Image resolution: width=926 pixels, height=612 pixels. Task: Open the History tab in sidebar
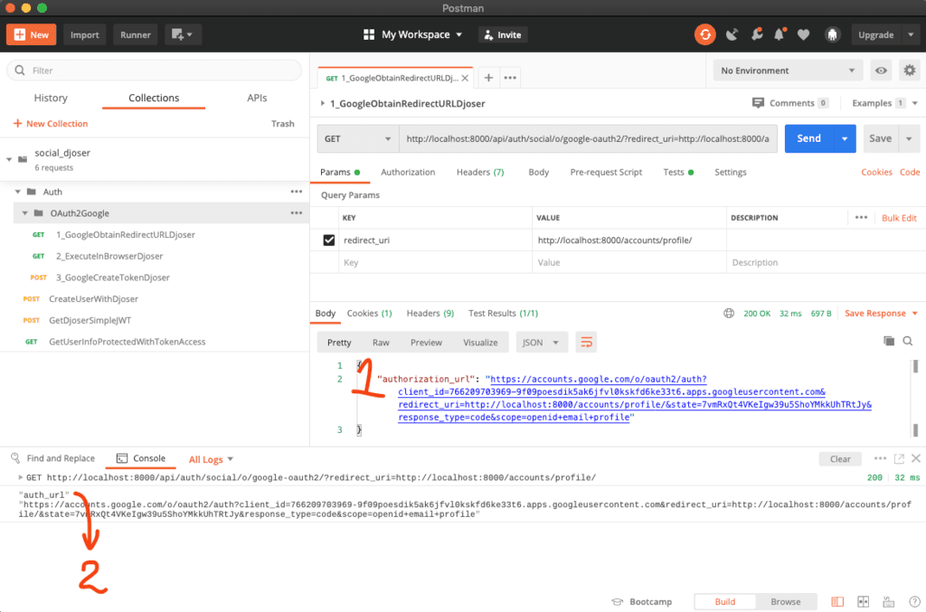point(51,98)
